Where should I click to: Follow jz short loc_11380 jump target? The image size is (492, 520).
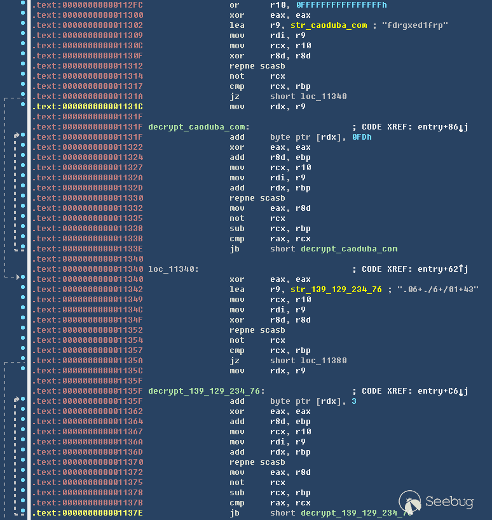324,360
